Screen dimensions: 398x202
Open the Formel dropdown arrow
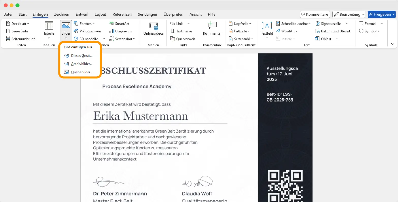tap(381, 24)
